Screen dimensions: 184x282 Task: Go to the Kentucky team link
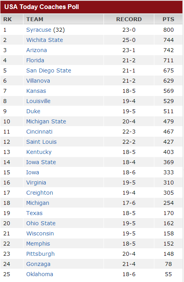pyautogui.click(x=39, y=152)
